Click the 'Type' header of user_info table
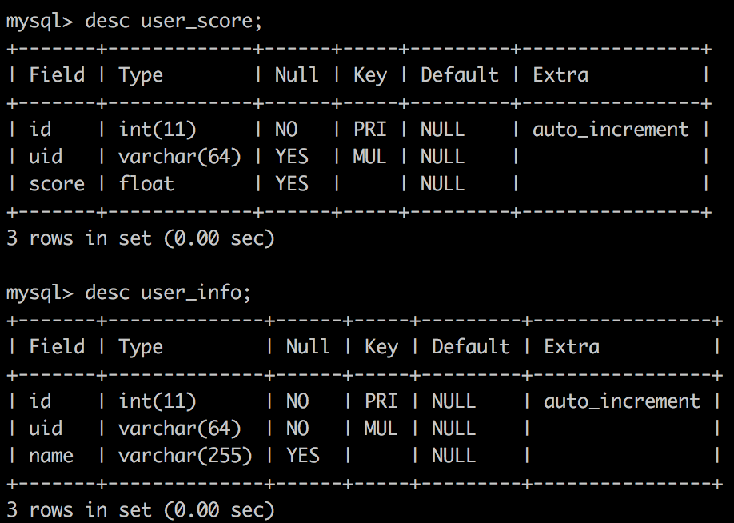Viewport: 734px width, 523px height. tap(140, 347)
